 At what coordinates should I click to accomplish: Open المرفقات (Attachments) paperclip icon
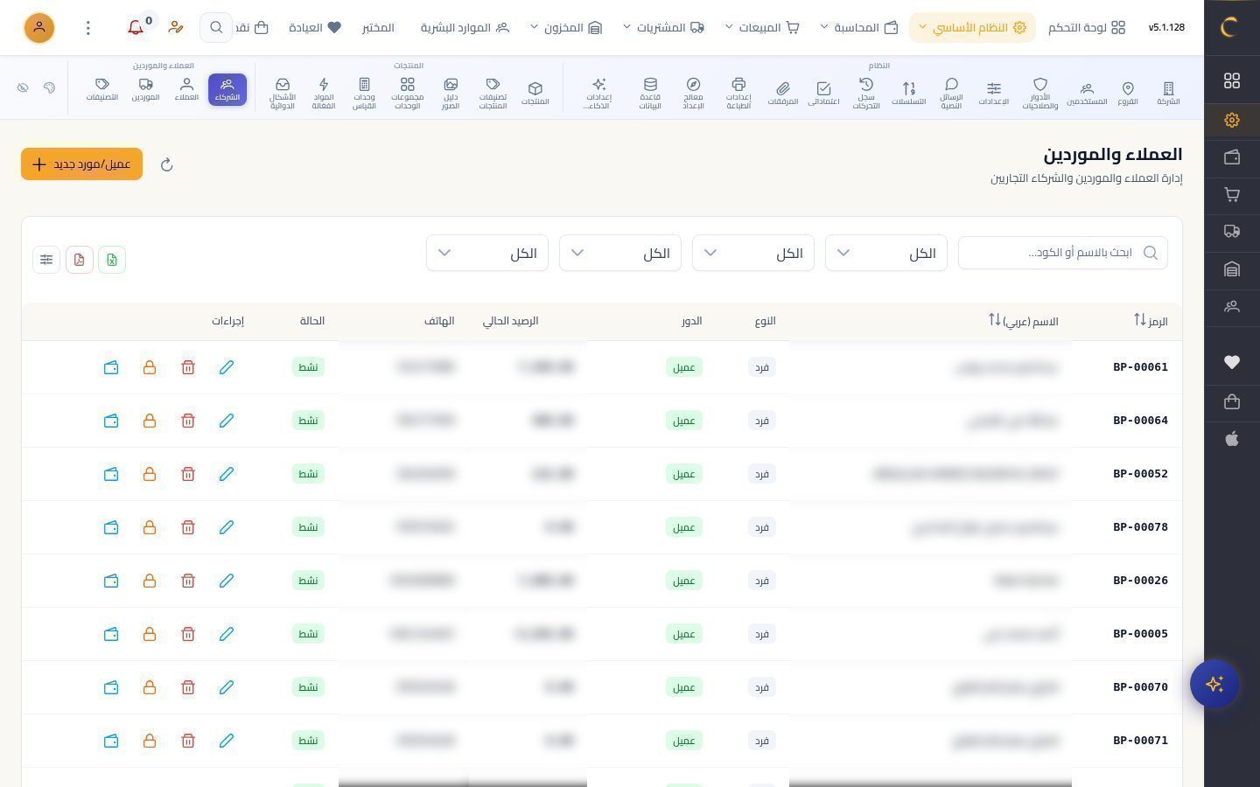pos(782,92)
